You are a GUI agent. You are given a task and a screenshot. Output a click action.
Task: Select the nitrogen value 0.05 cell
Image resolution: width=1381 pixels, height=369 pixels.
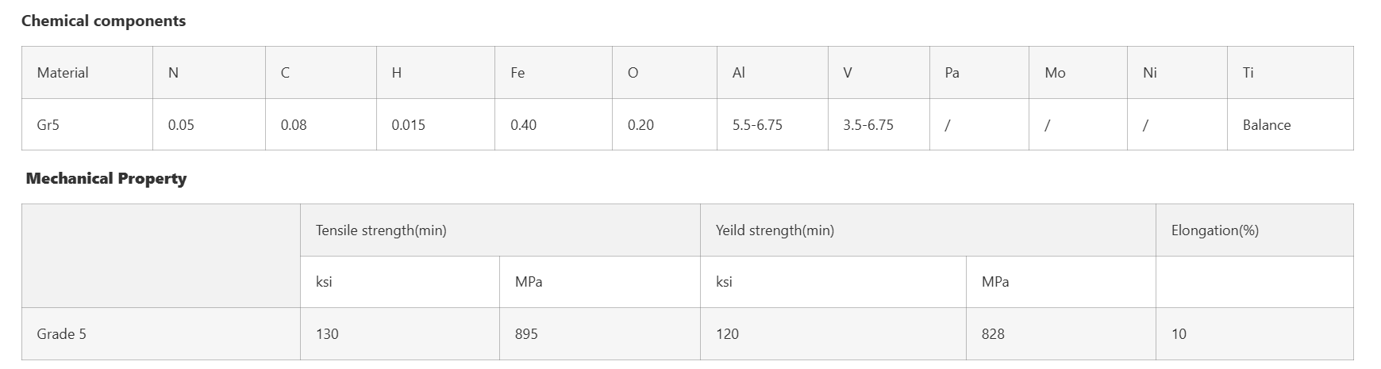click(x=181, y=125)
